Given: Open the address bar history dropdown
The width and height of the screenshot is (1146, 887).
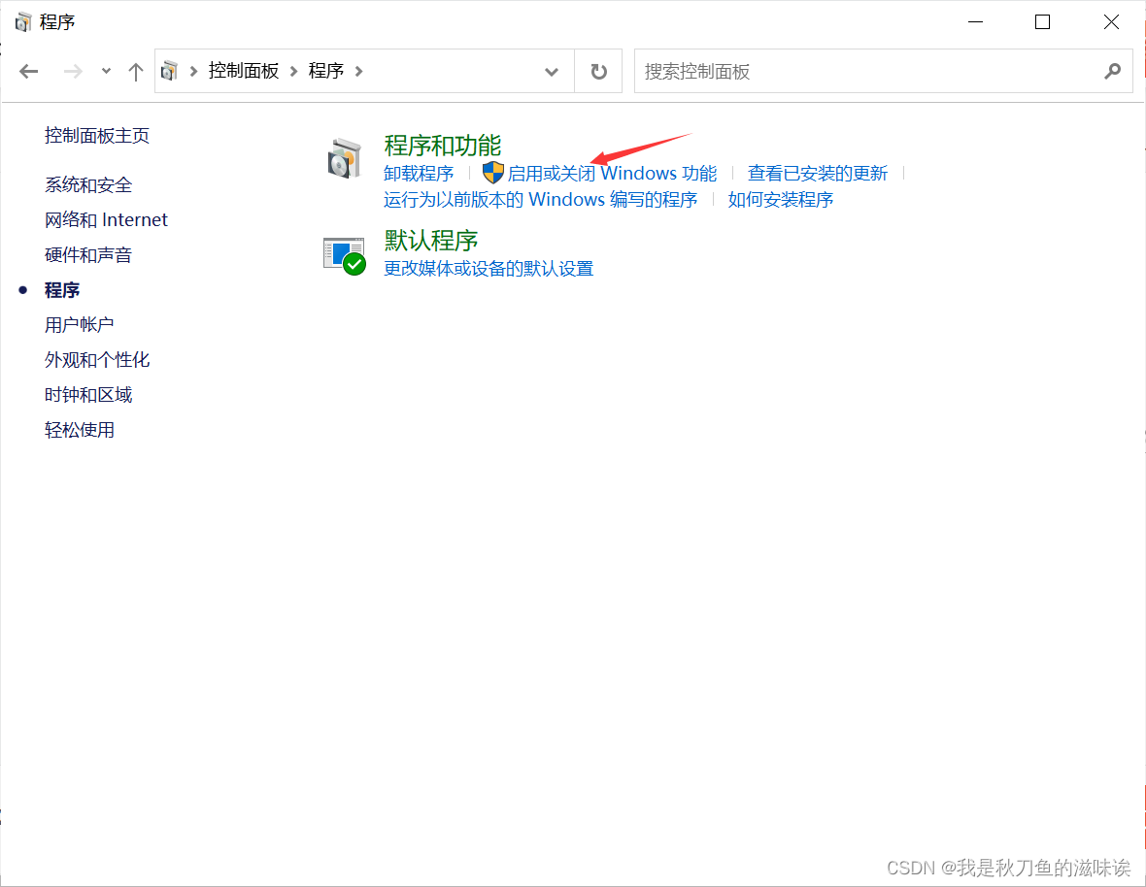Looking at the screenshot, I should pyautogui.click(x=552, y=72).
